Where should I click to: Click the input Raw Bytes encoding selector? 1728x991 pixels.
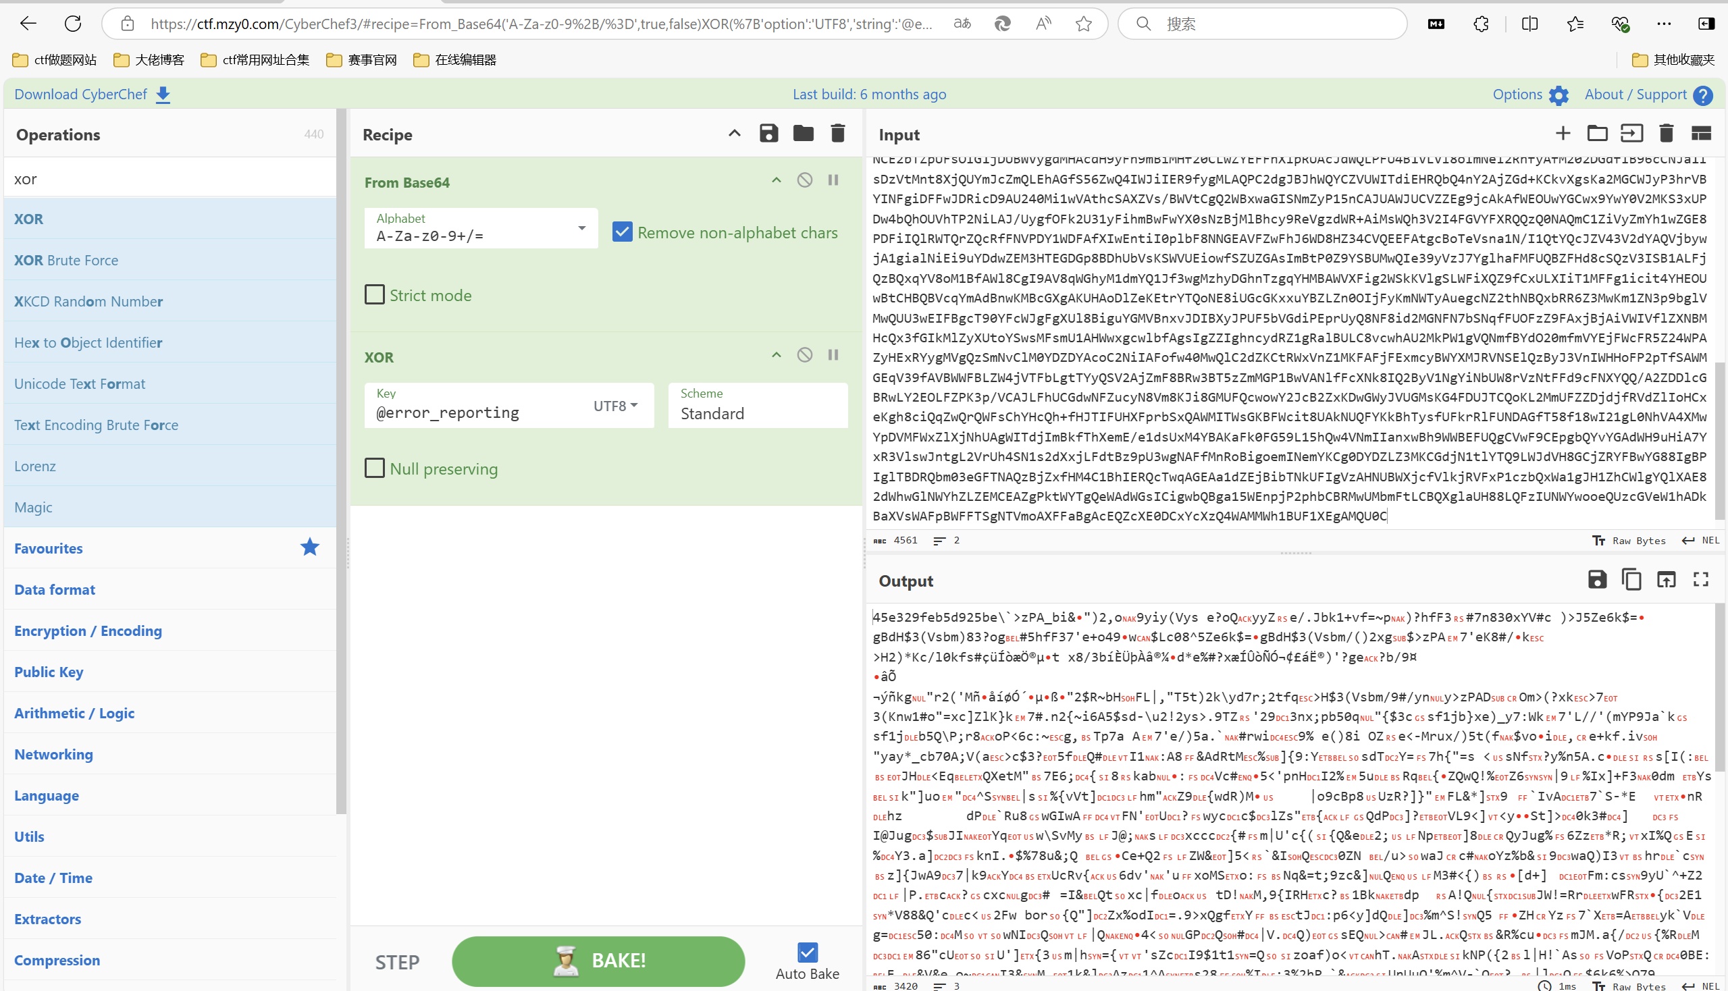pos(1629,541)
